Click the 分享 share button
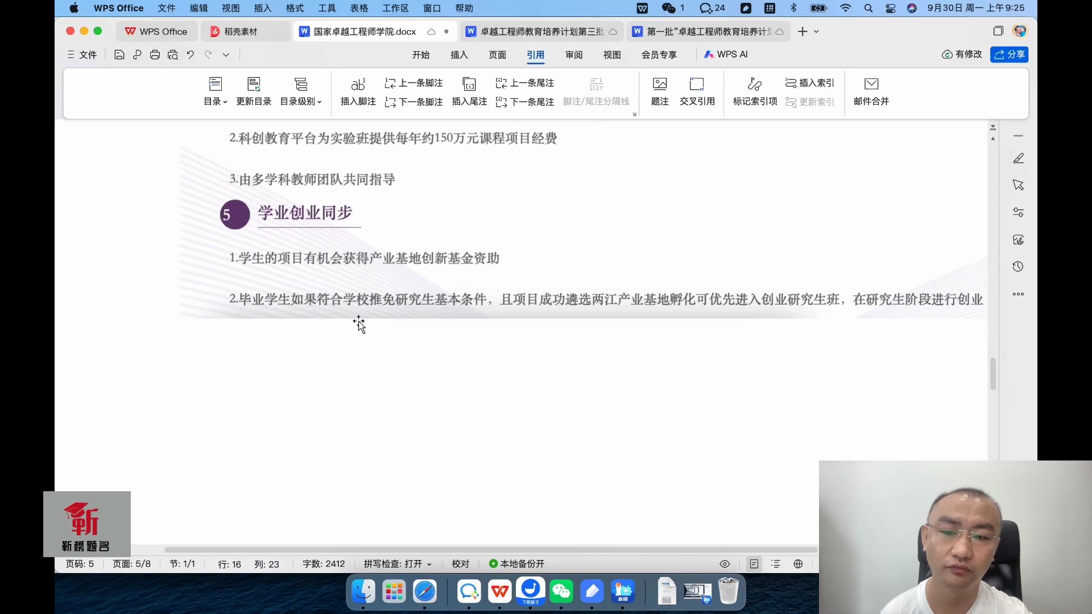This screenshot has width=1092, height=614. point(1010,55)
